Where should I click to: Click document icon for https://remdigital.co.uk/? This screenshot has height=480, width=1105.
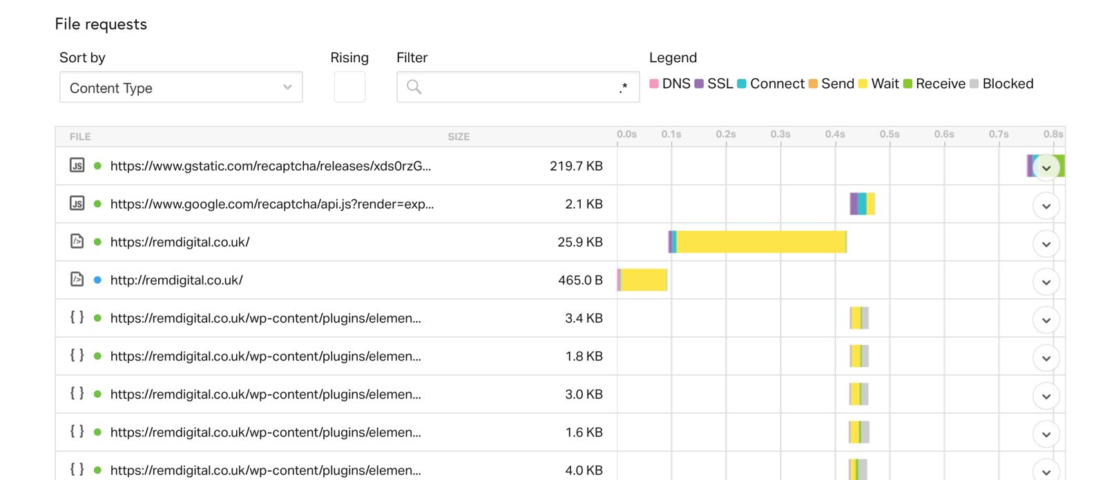pyautogui.click(x=77, y=242)
